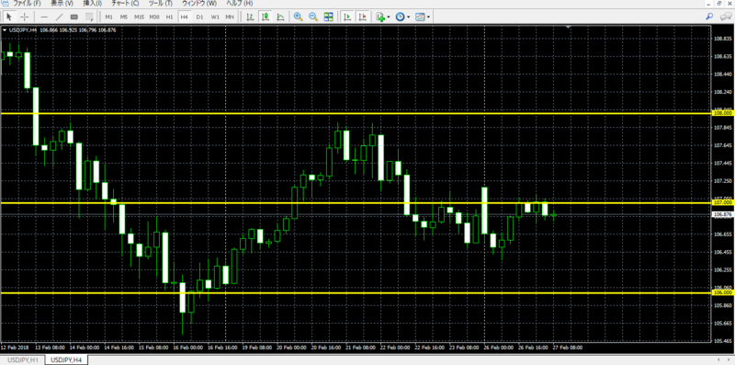735x365 pixels.
Task: Switch chart to line chart mode
Action: point(280,17)
